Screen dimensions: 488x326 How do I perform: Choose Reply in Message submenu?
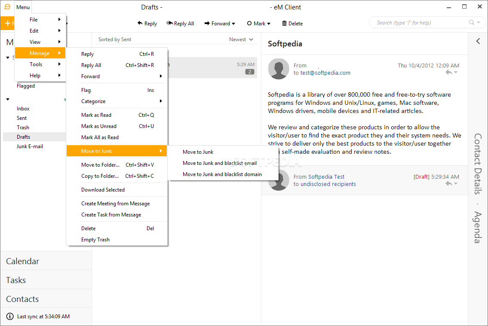(x=117, y=54)
